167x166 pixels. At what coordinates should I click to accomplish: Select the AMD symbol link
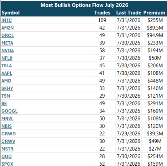[x=6, y=81]
